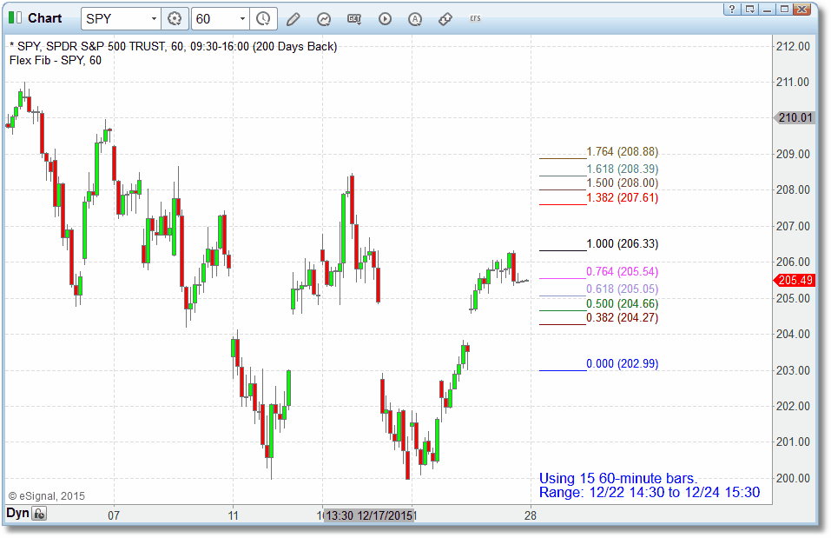Open the alerts menu with letter A
Screen dimensions: 831x538
click(415, 20)
